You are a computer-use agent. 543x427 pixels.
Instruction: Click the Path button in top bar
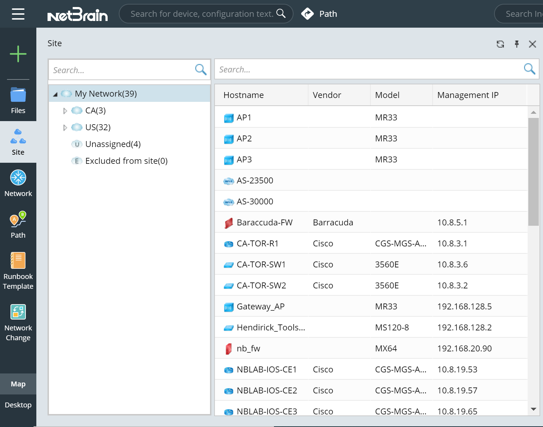coord(319,14)
